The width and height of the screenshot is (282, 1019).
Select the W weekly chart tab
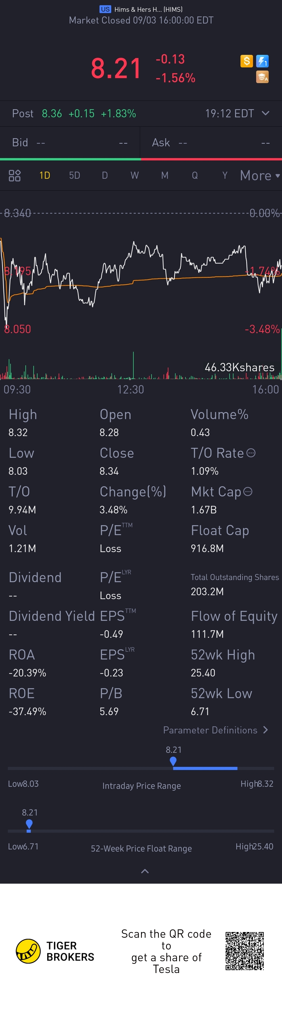click(134, 175)
